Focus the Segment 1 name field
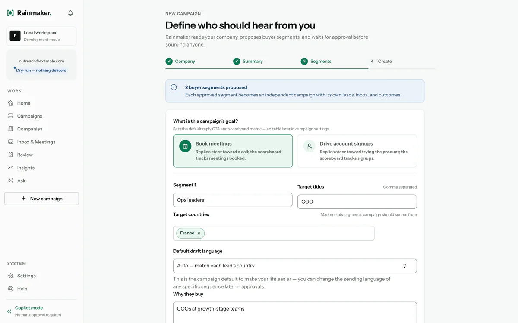 233,200
